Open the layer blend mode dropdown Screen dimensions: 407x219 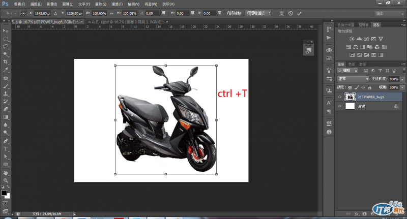click(353, 79)
